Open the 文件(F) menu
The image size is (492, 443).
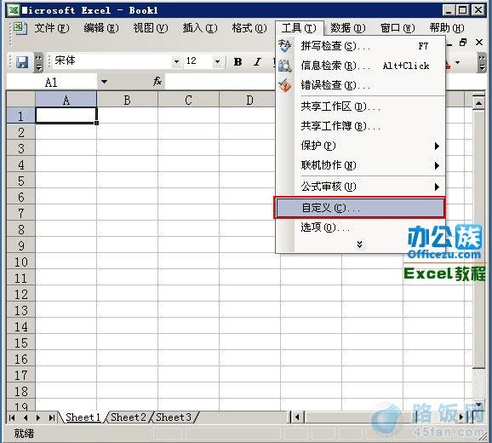(52, 28)
